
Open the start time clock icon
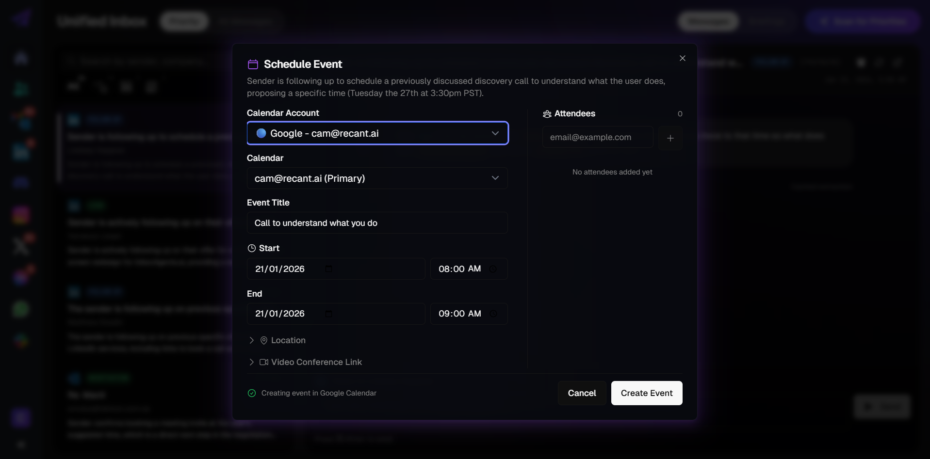coord(494,269)
